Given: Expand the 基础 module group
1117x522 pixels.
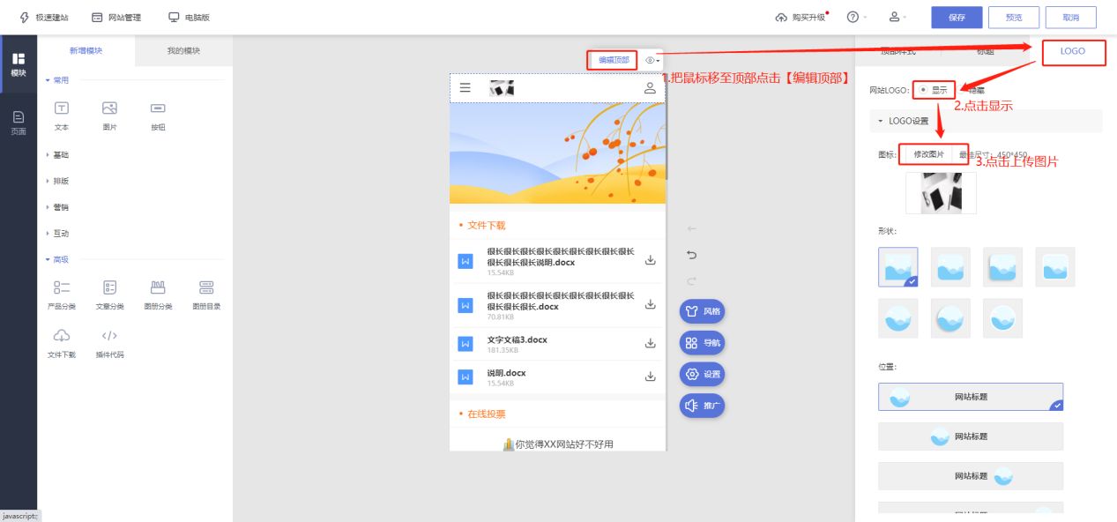Looking at the screenshot, I should coord(57,155).
